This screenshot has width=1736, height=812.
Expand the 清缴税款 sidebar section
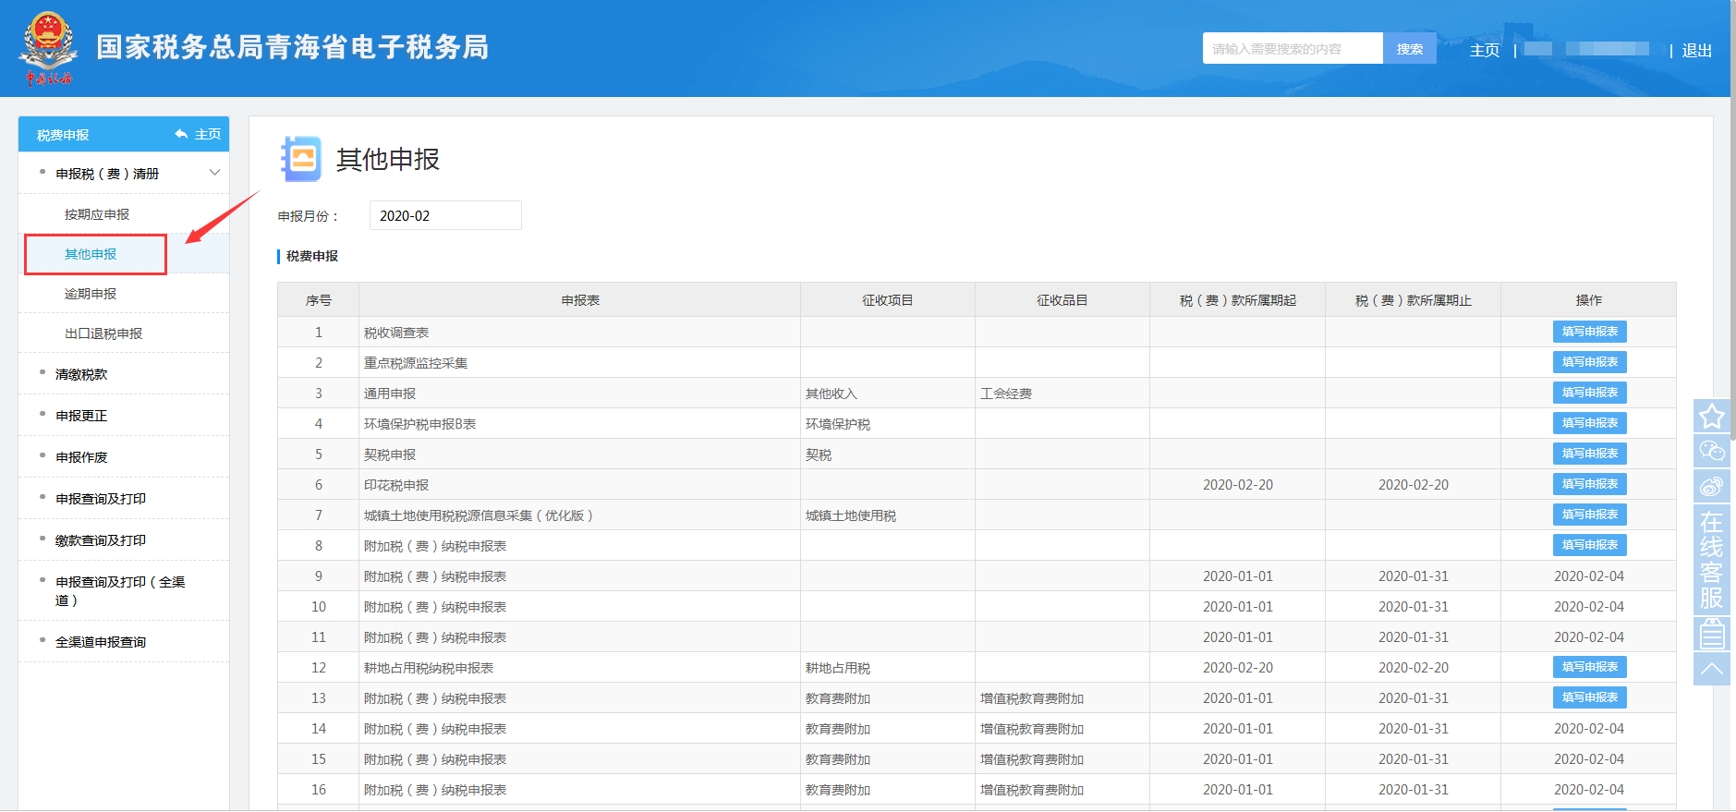point(81,374)
